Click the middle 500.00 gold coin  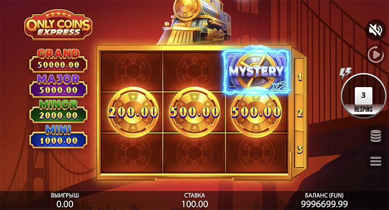pos(195,113)
